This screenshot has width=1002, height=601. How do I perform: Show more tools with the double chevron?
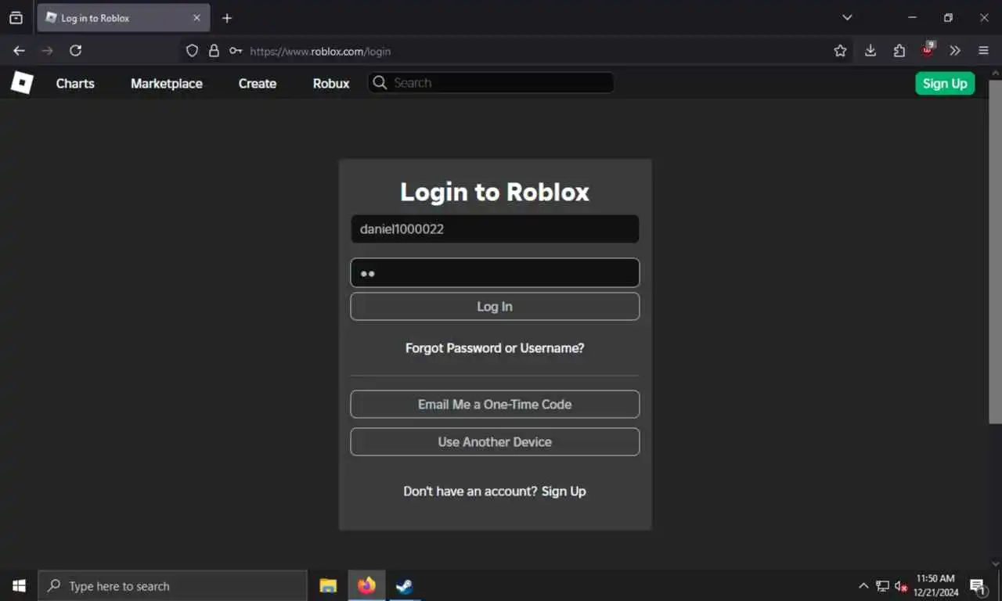click(x=955, y=51)
